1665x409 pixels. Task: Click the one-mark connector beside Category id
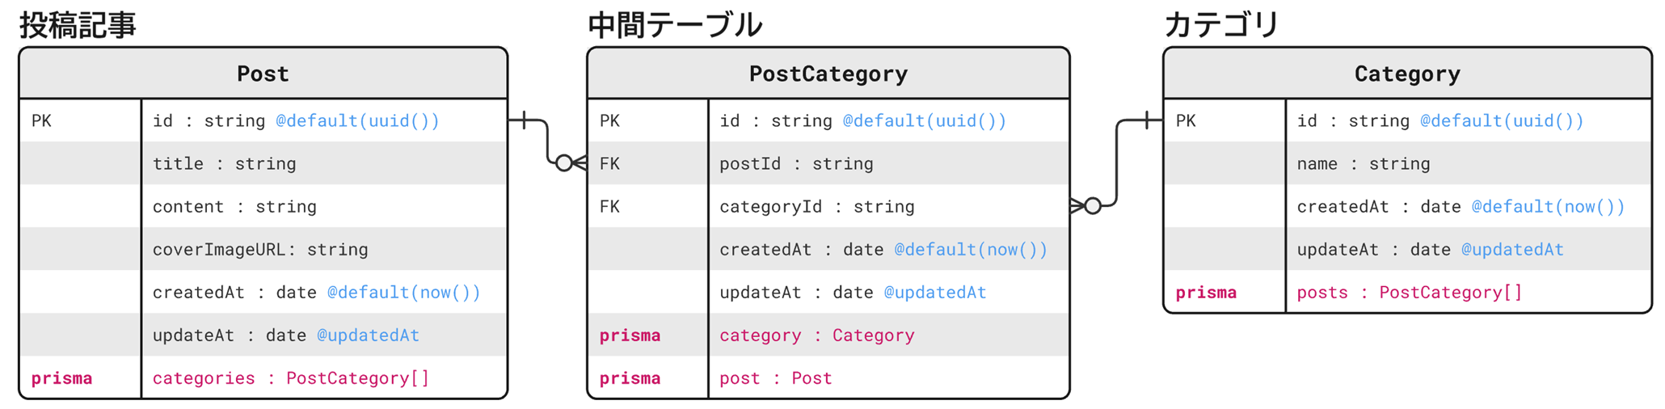click(1147, 120)
